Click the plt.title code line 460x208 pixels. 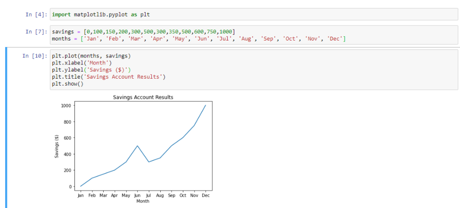click(x=109, y=77)
